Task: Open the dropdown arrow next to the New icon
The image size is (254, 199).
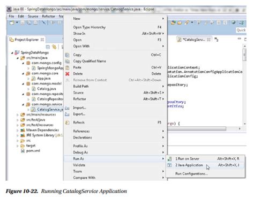Action: point(17,23)
